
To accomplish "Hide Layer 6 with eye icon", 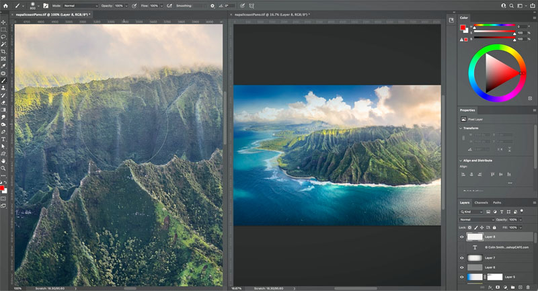I will 462,267.
